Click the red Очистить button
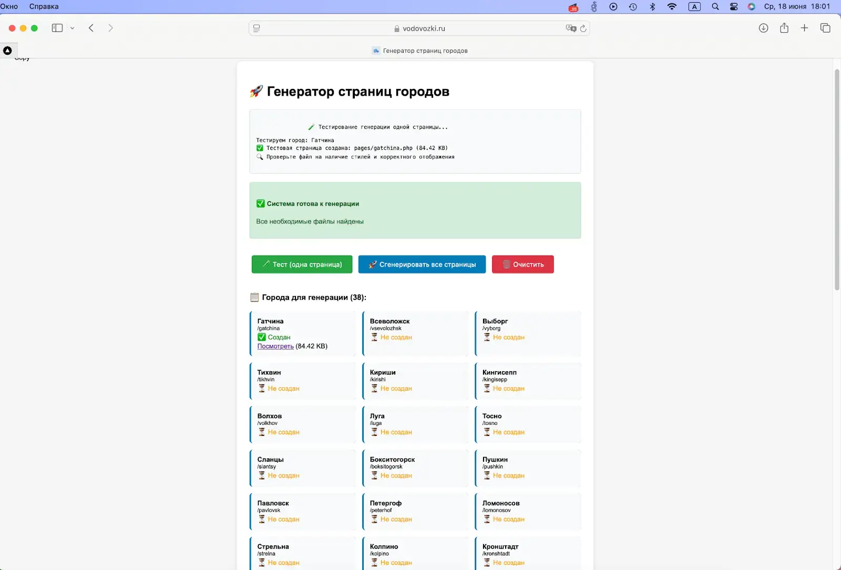Image resolution: width=841 pixels, height=570 pixels. (522, 264)
